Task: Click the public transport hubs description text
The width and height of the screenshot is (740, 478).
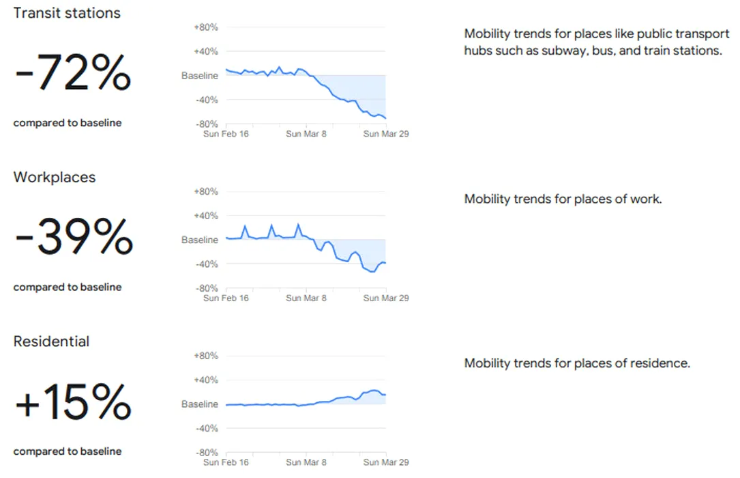Action: click(597, 42)
